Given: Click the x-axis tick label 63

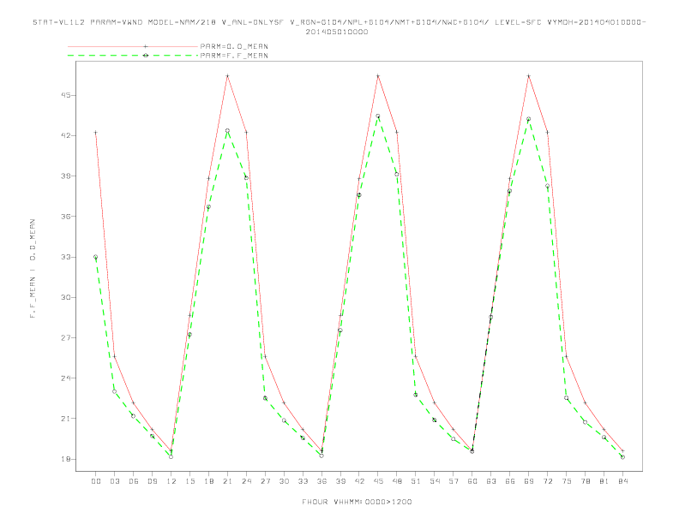Looking at the screenshot, I should tap(490, 481).
